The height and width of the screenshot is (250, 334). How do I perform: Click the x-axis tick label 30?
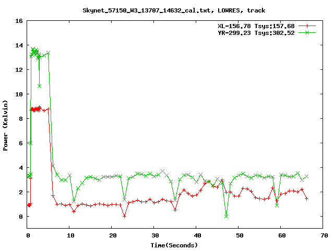pyautogui.click(x=156, y=235)
